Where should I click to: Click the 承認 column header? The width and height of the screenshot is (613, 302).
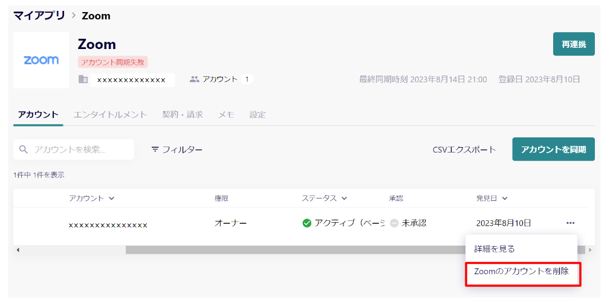[396, 199]
